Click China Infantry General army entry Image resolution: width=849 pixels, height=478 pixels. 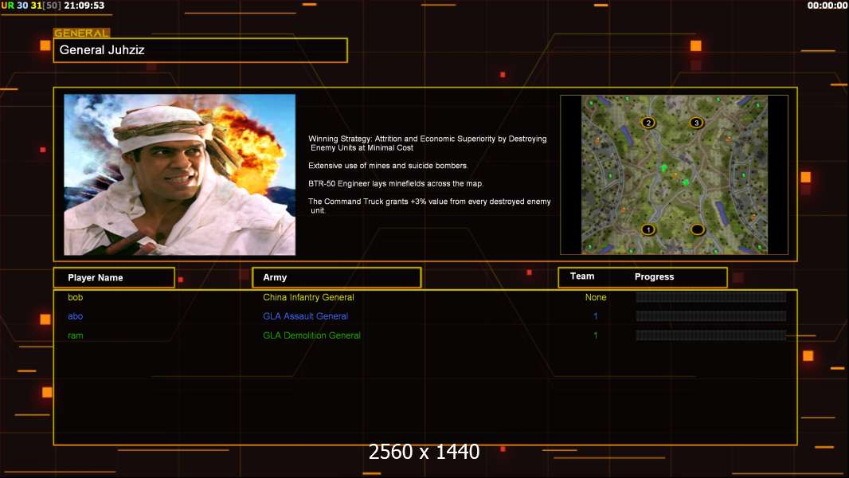308,297
